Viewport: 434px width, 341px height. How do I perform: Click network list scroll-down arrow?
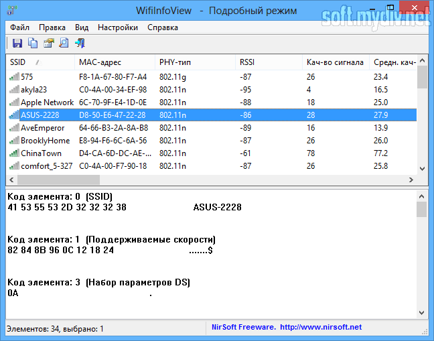(422, 169)
